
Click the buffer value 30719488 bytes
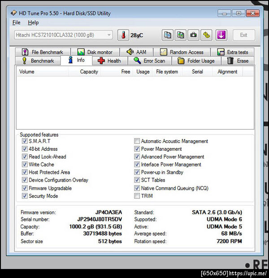click(x=102, y=233)
